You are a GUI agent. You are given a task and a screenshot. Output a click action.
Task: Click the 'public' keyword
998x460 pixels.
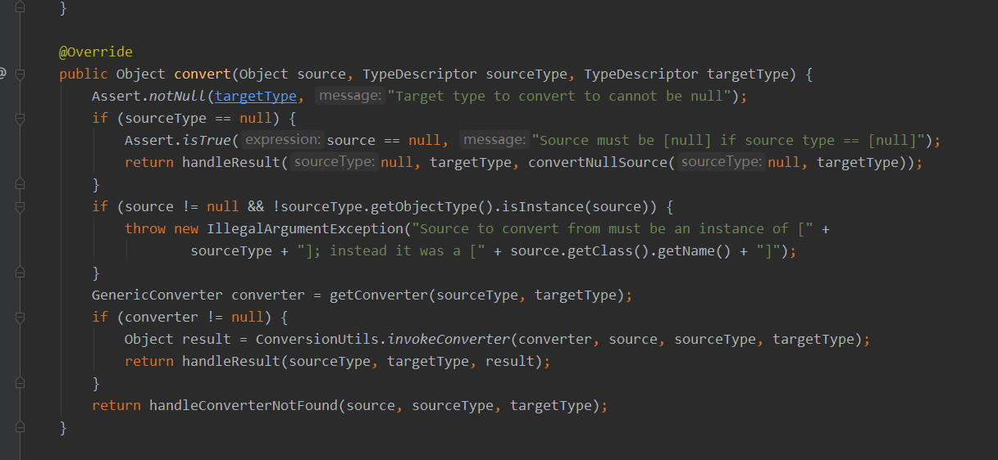point(84,74)
